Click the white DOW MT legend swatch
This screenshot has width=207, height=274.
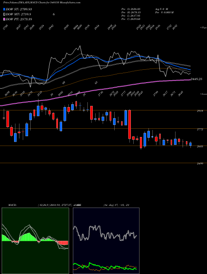[x=5, y=15]
